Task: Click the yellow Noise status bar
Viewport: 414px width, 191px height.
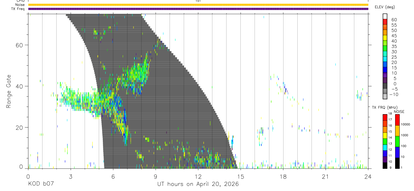Action: 198,5
